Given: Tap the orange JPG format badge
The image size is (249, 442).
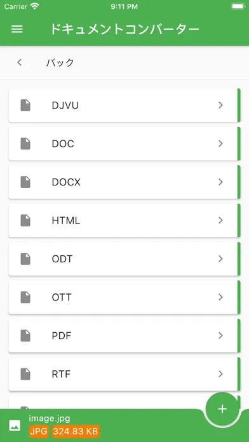Looking at the screenshot, I should point(39,431).
